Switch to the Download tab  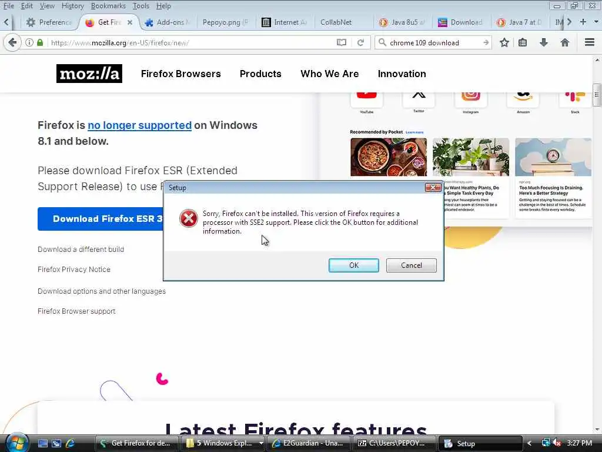[x=460, y=22]
